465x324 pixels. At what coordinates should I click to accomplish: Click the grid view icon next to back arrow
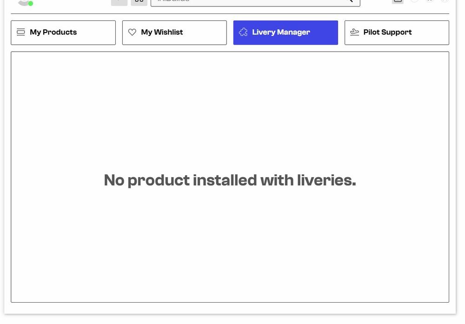point(139,1)
